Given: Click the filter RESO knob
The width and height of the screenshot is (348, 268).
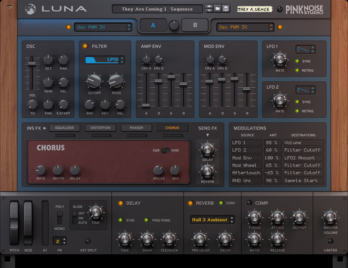Looking at the screenshot, I should pos(116,81).
